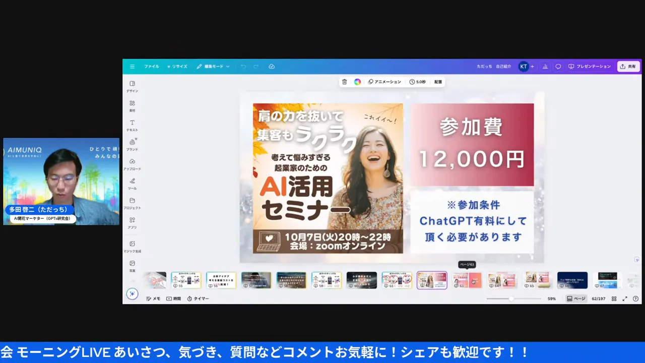Open the デザイン (Design) panel in sidebar

click(132, 86)
